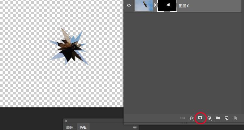This screenshot has width=244, height=130.
Task: Click the Link layers chain icon
Action: (x=183, y=118)
